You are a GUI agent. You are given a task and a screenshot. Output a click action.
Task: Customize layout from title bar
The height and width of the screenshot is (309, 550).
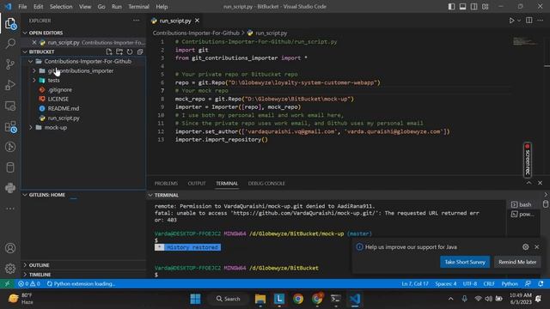pos(485,7)
